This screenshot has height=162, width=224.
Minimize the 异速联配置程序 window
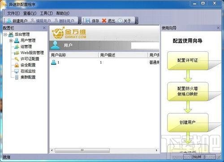[x=195, y=4]
